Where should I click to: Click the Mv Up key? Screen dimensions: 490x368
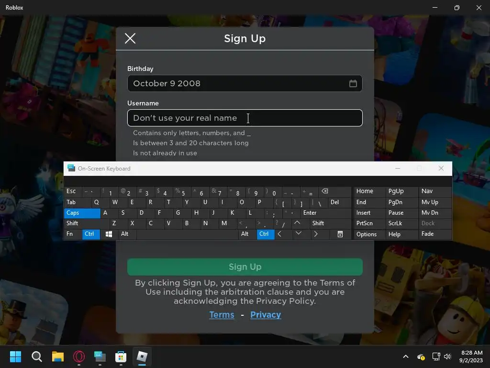tap(435, 202)
